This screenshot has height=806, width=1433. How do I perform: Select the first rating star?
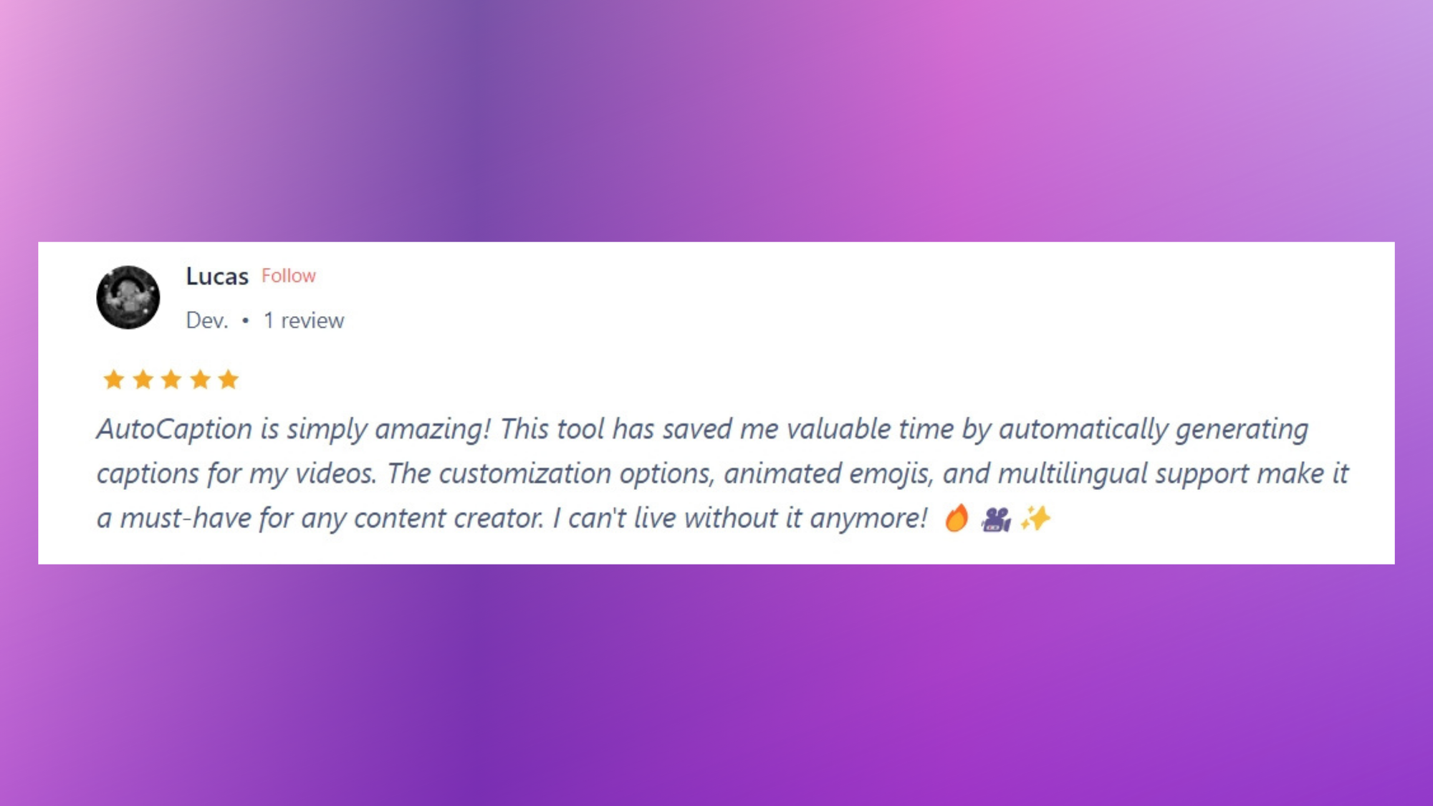[x=114, y=379]
